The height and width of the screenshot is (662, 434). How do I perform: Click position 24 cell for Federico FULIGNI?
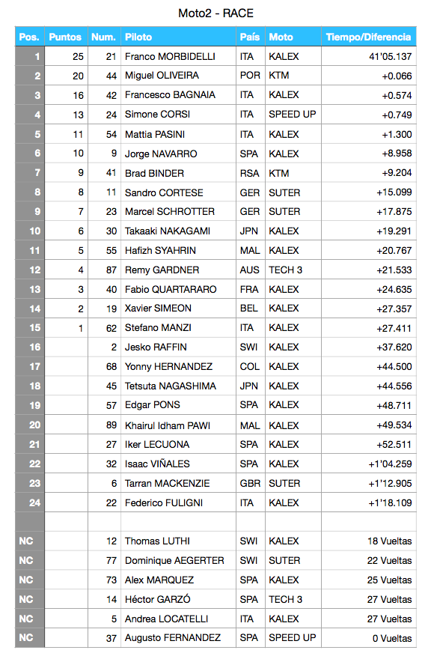30,502
